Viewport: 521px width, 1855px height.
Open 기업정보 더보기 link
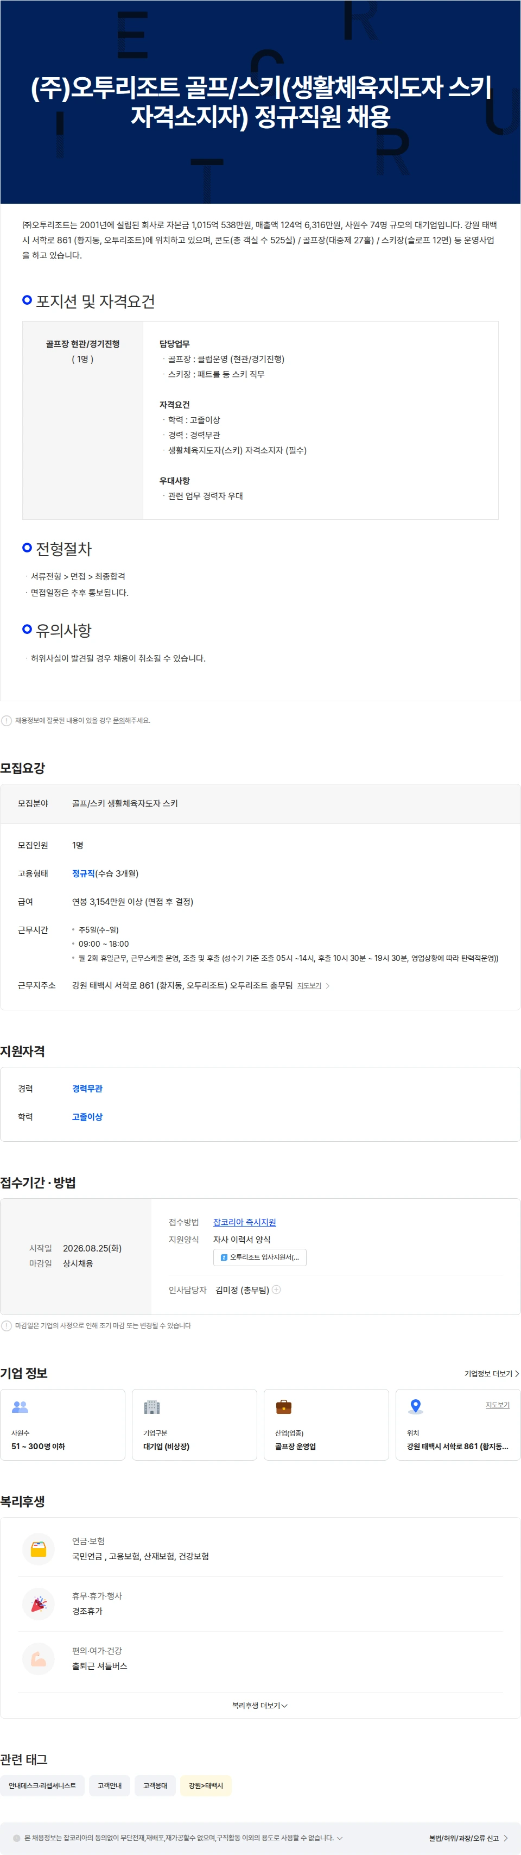pyautogui.click(x=492, y=1374)
